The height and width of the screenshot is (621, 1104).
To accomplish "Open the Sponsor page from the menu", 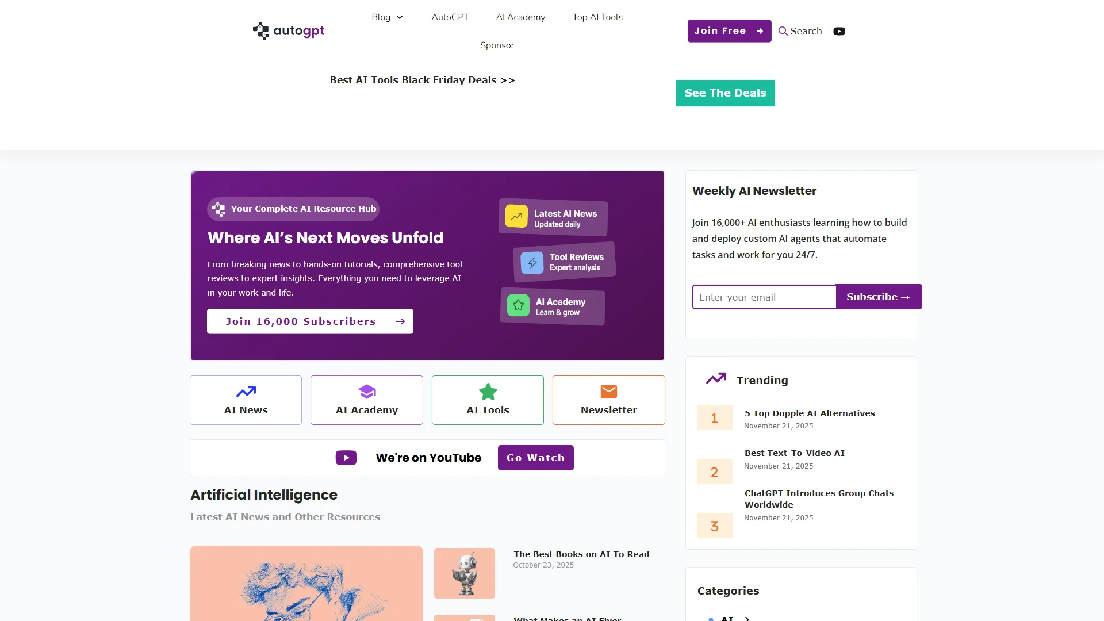I will [497, 45].
